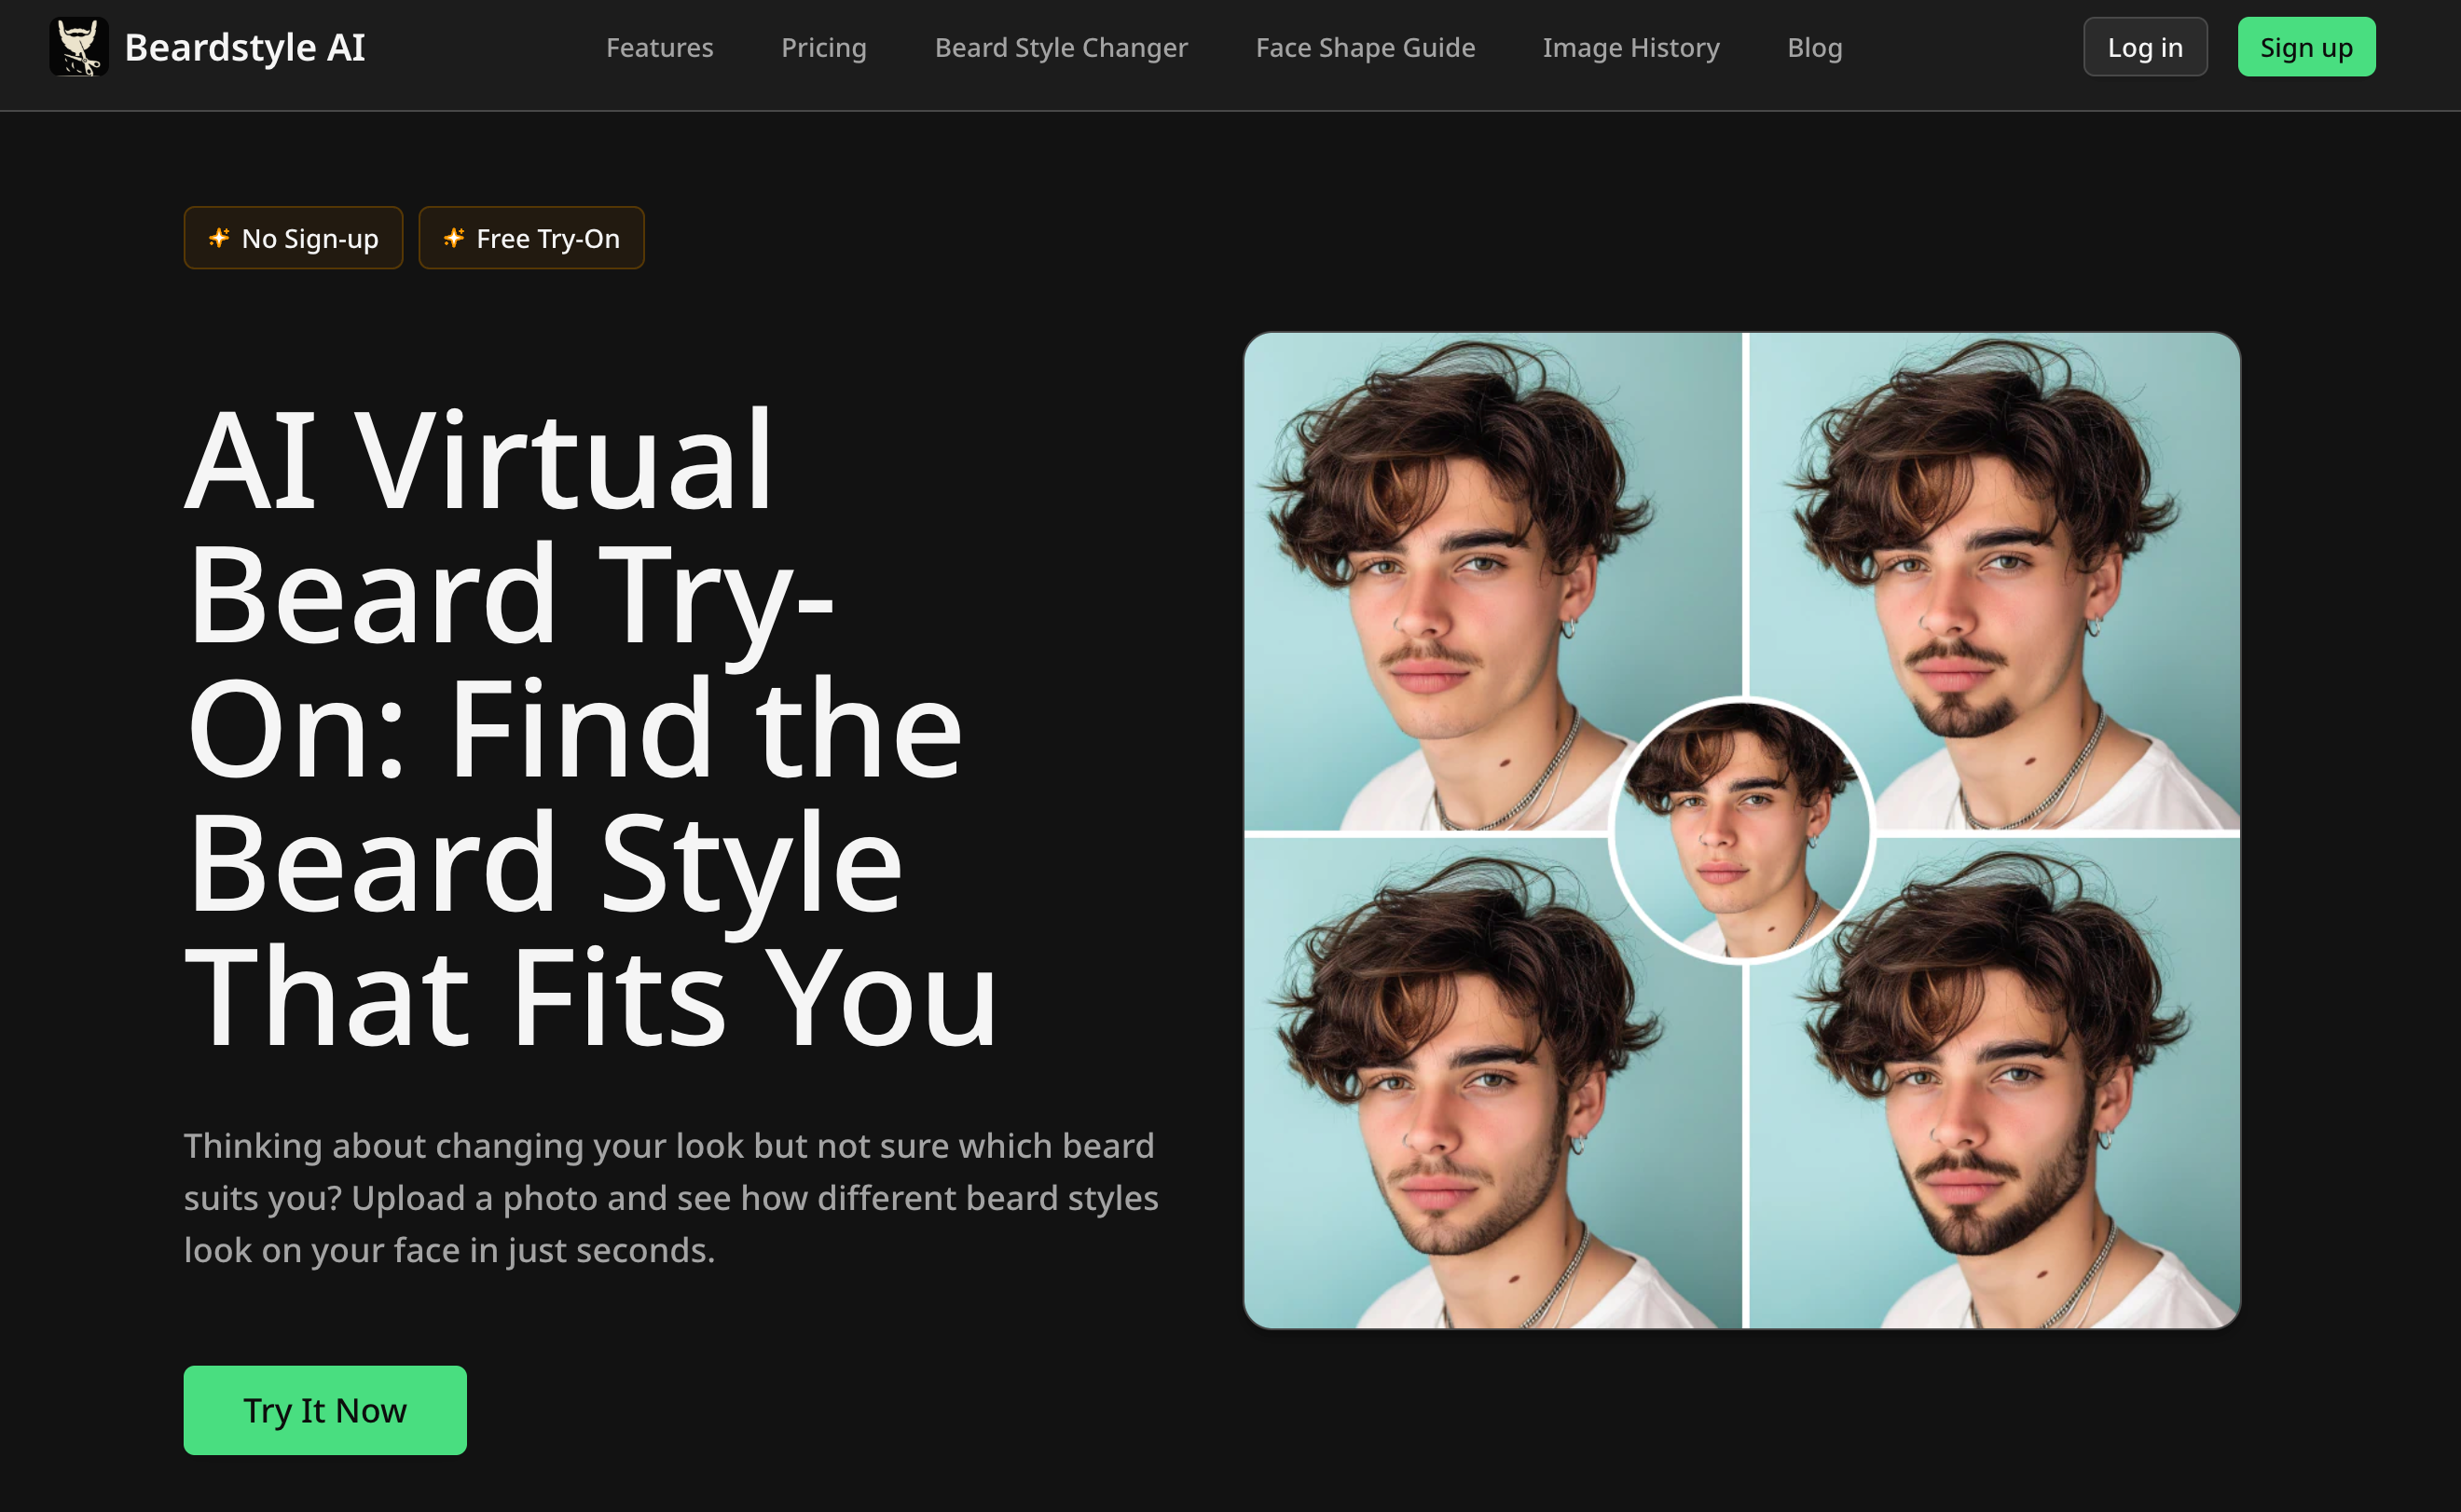View Image History page
Viewport: 2461px width, 1512px height.
[x=1630, y=47]
